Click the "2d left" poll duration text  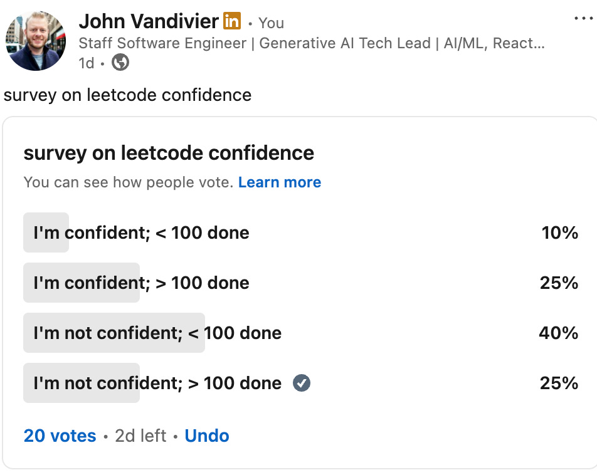tap(140, 436)
